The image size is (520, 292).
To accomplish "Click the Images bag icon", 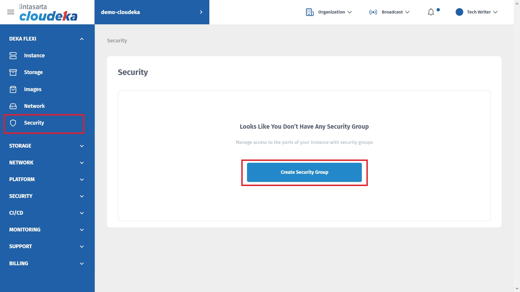I will pyautogui.click(x=13, y=89).
